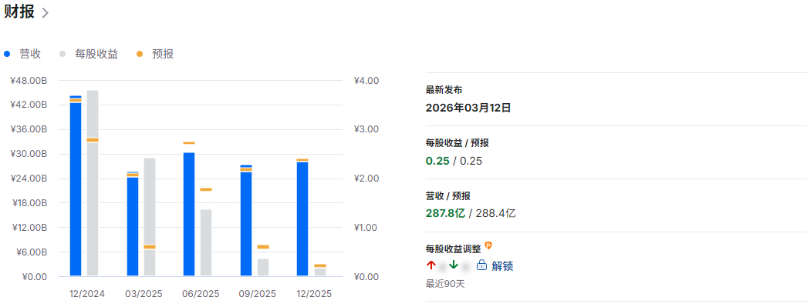Click the ¥4.00 right axis label
Screen dimensions: 807x307
pyautogui.click(x=366, y=81)
